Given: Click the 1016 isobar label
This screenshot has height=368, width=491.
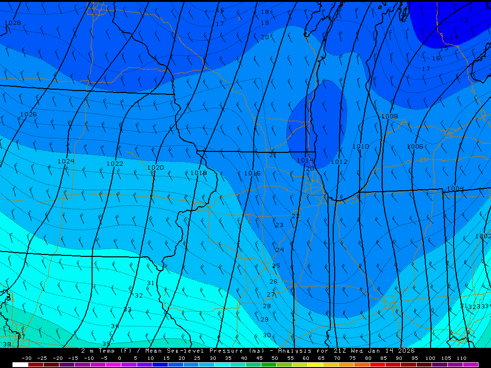Looking at the screenshot, I should pyautogui.click(x=252, y=173).
